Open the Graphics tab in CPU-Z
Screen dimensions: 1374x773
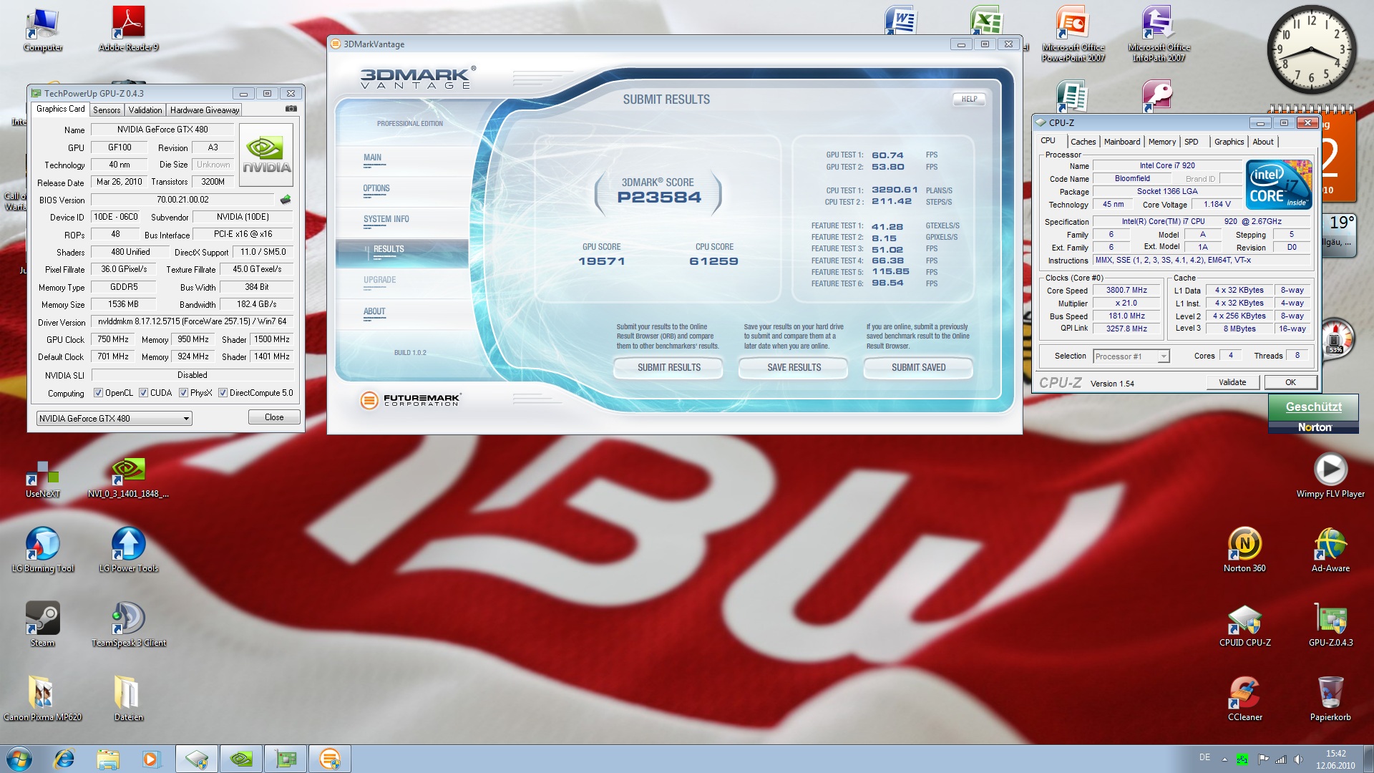tap(1229, 142)
